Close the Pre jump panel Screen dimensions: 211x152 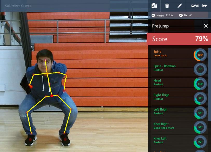(x=206, y=26)
